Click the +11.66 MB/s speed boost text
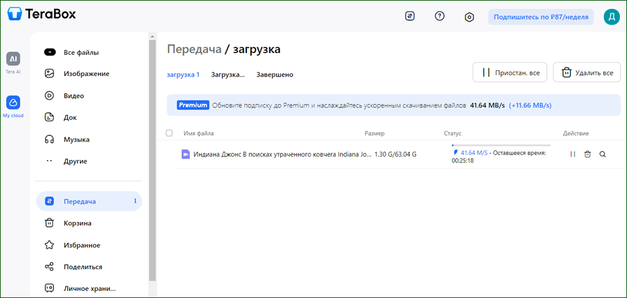 point(530,106)
